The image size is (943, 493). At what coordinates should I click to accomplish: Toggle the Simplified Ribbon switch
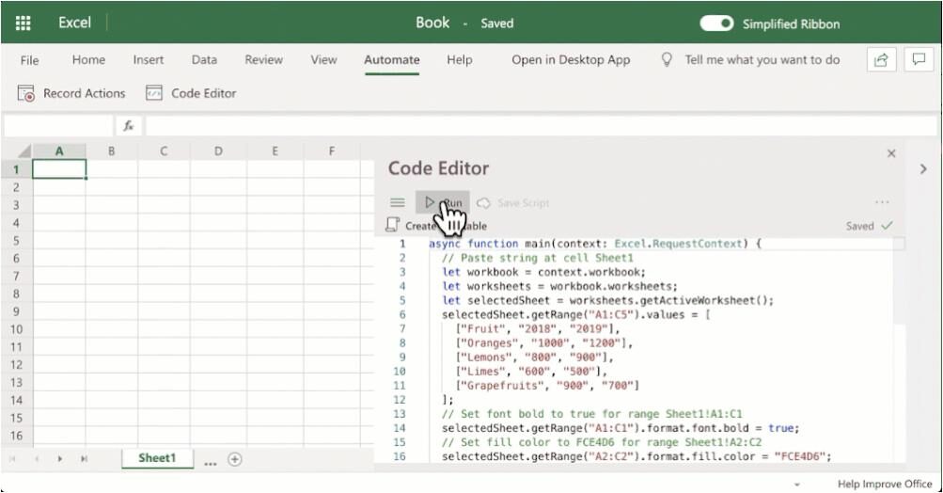716,24
